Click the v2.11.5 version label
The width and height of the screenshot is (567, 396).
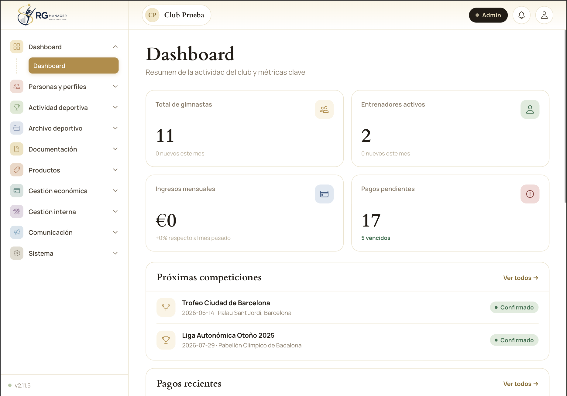(23, 385)
